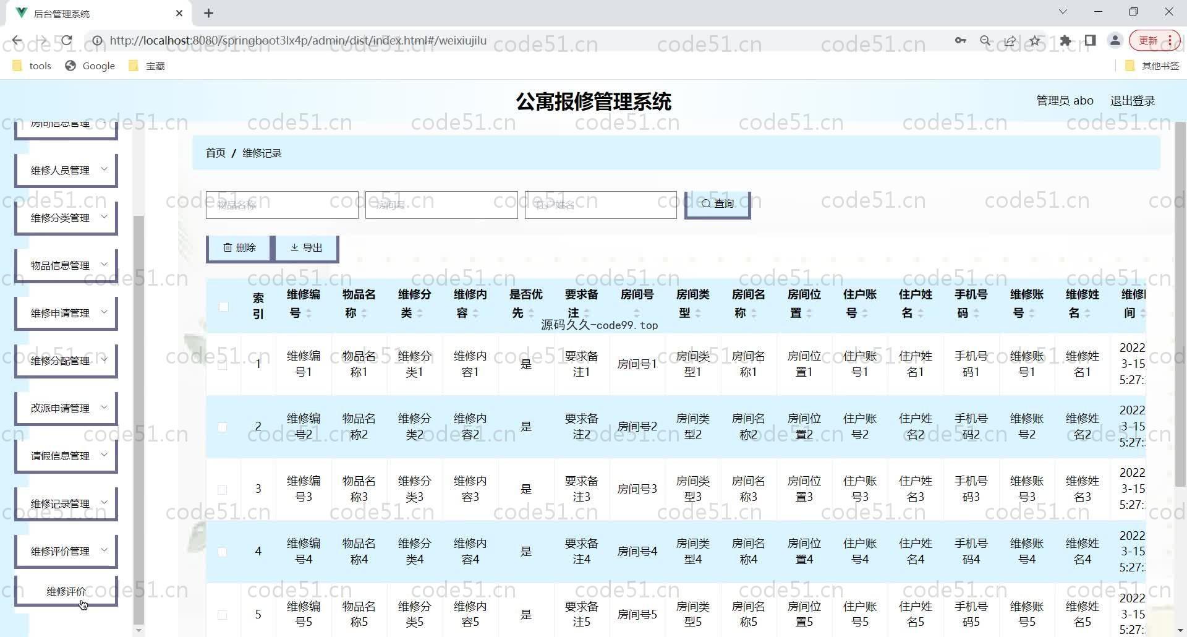Image resolution: width=1187 pixels, height=637 pixels.
Task: Open the user profile avatar icon
Action: (1115, 41)
